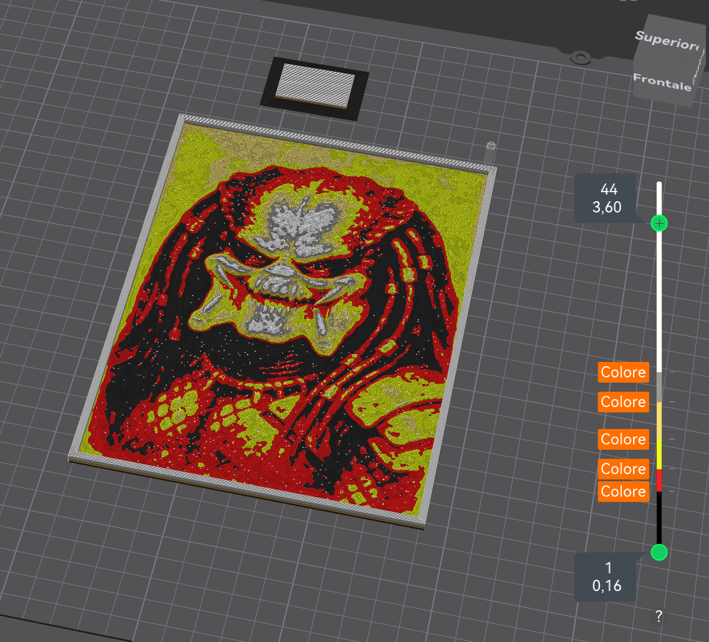Click the red segment of layer slider
The height and width of the screenshot is (642, 709).
tap(659, 480)
